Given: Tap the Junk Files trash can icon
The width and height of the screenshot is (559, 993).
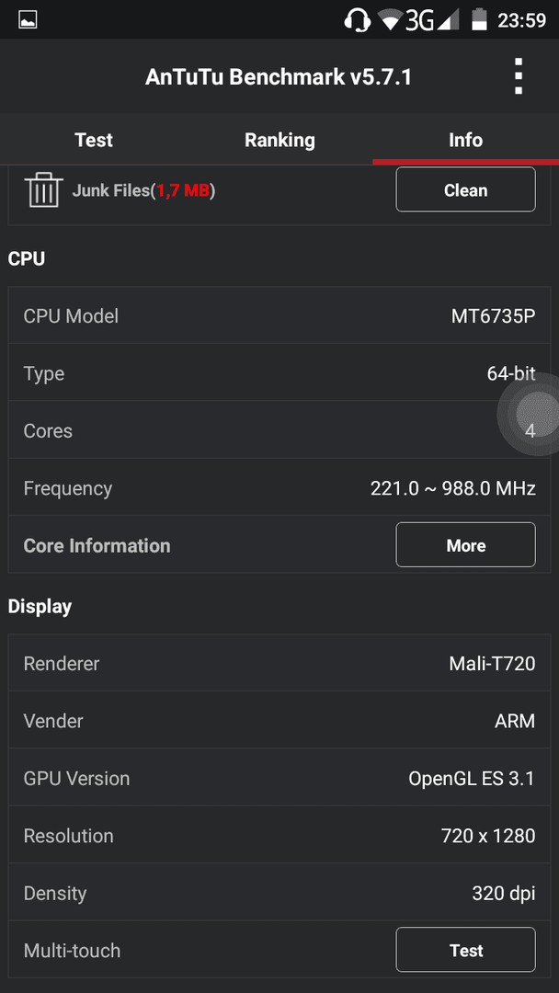Looking at the screenshot, I should point(44,189).
